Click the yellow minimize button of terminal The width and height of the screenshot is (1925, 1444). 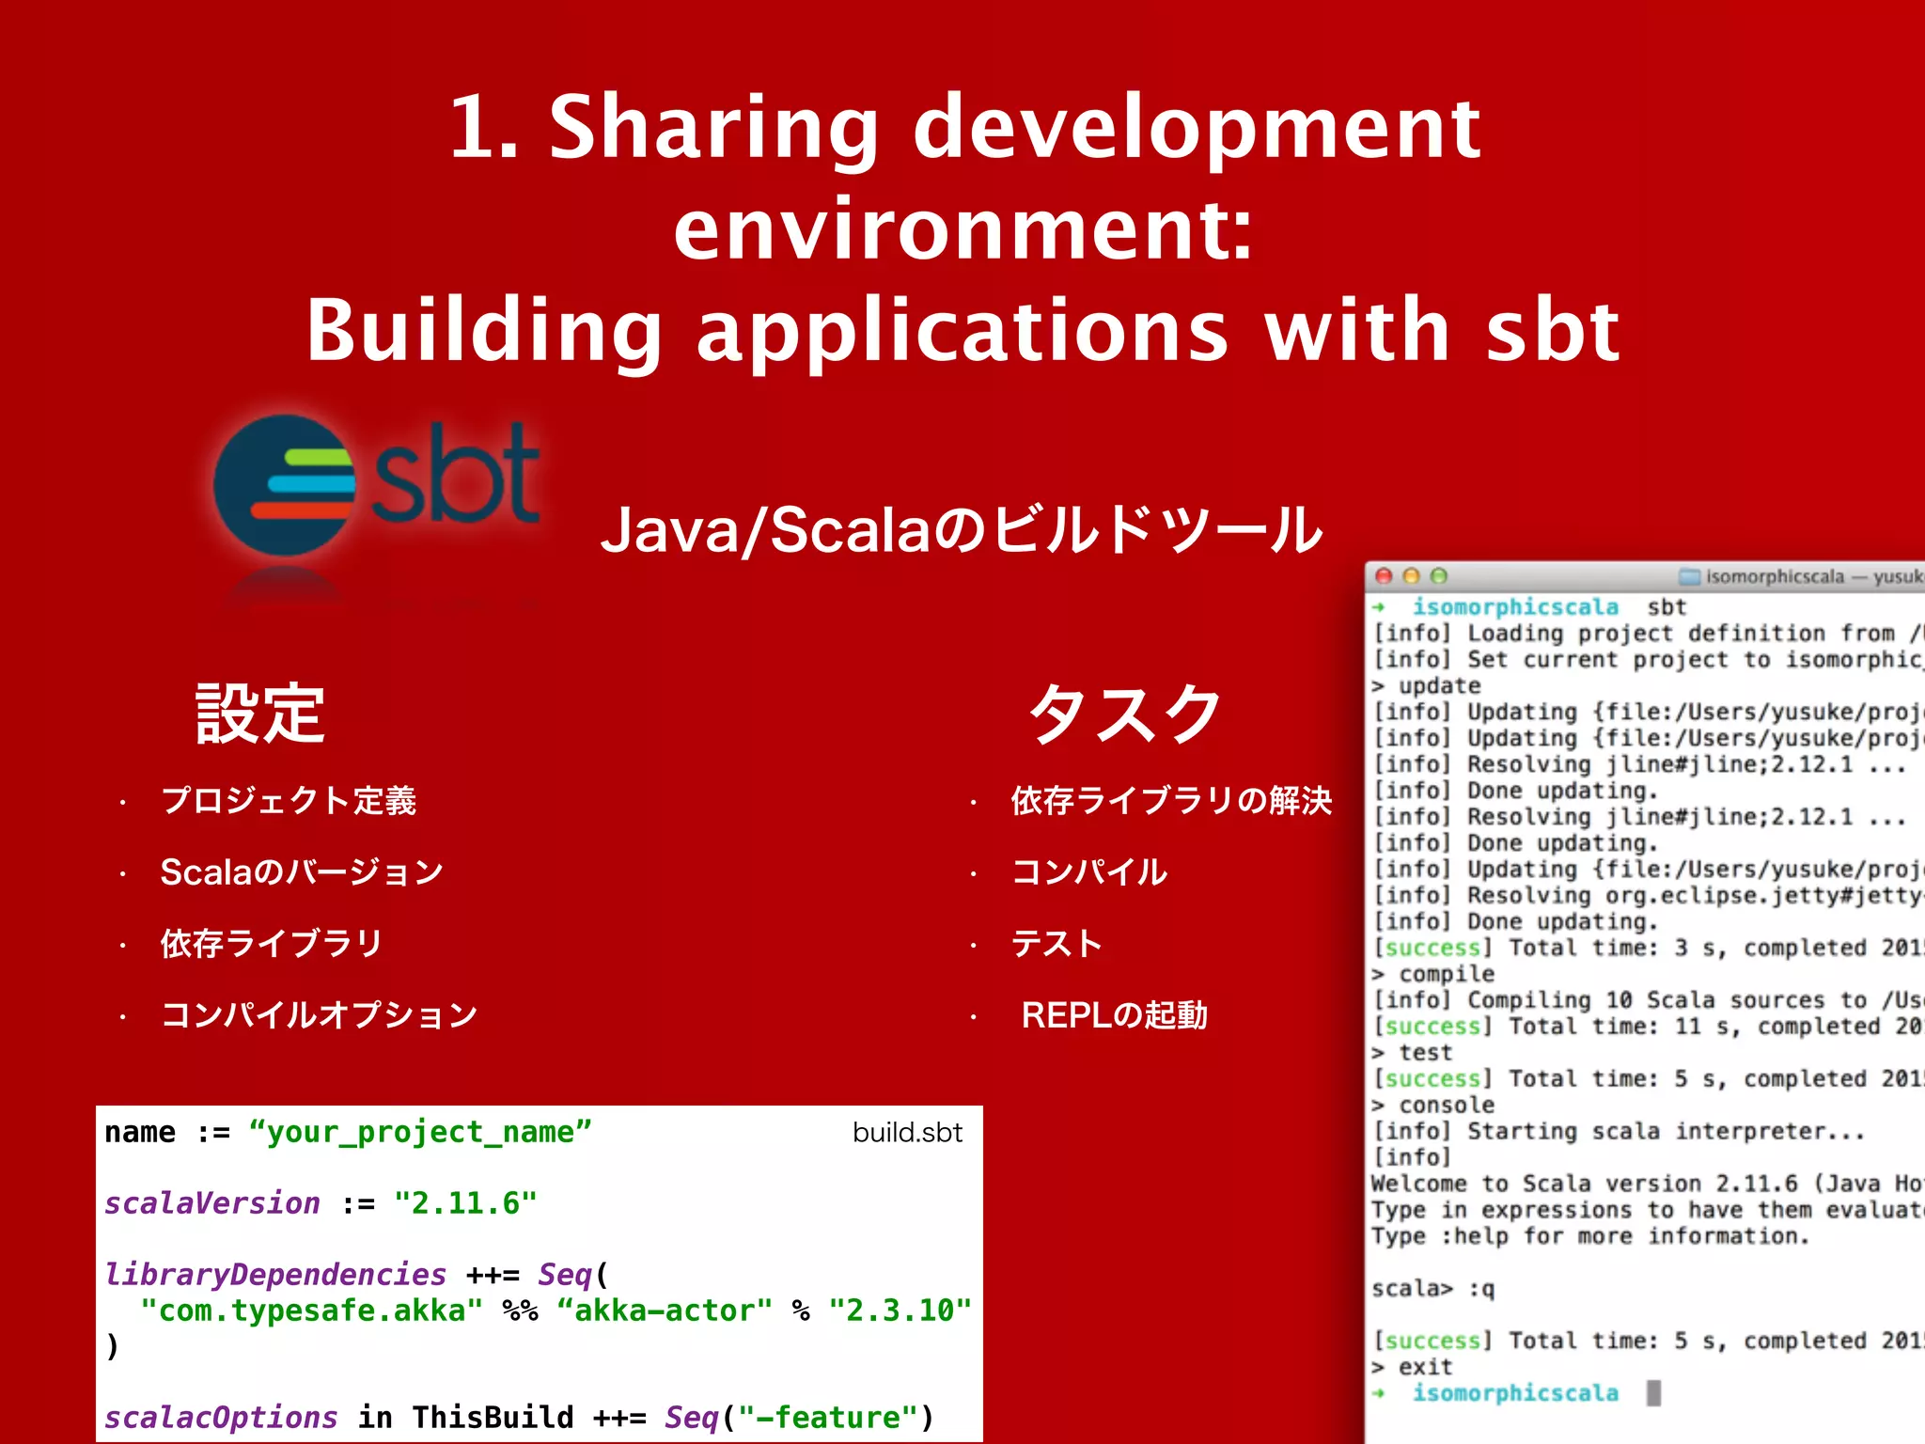(x=1411, y=575)
